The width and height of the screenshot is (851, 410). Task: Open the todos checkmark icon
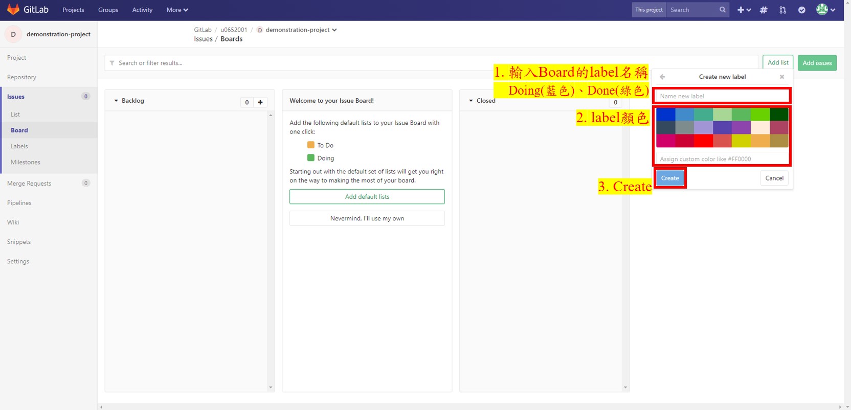[802, 10]
